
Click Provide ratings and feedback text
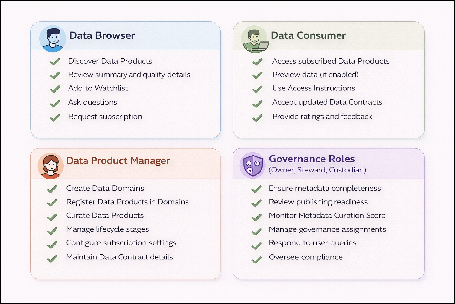[x=322, y=117]
